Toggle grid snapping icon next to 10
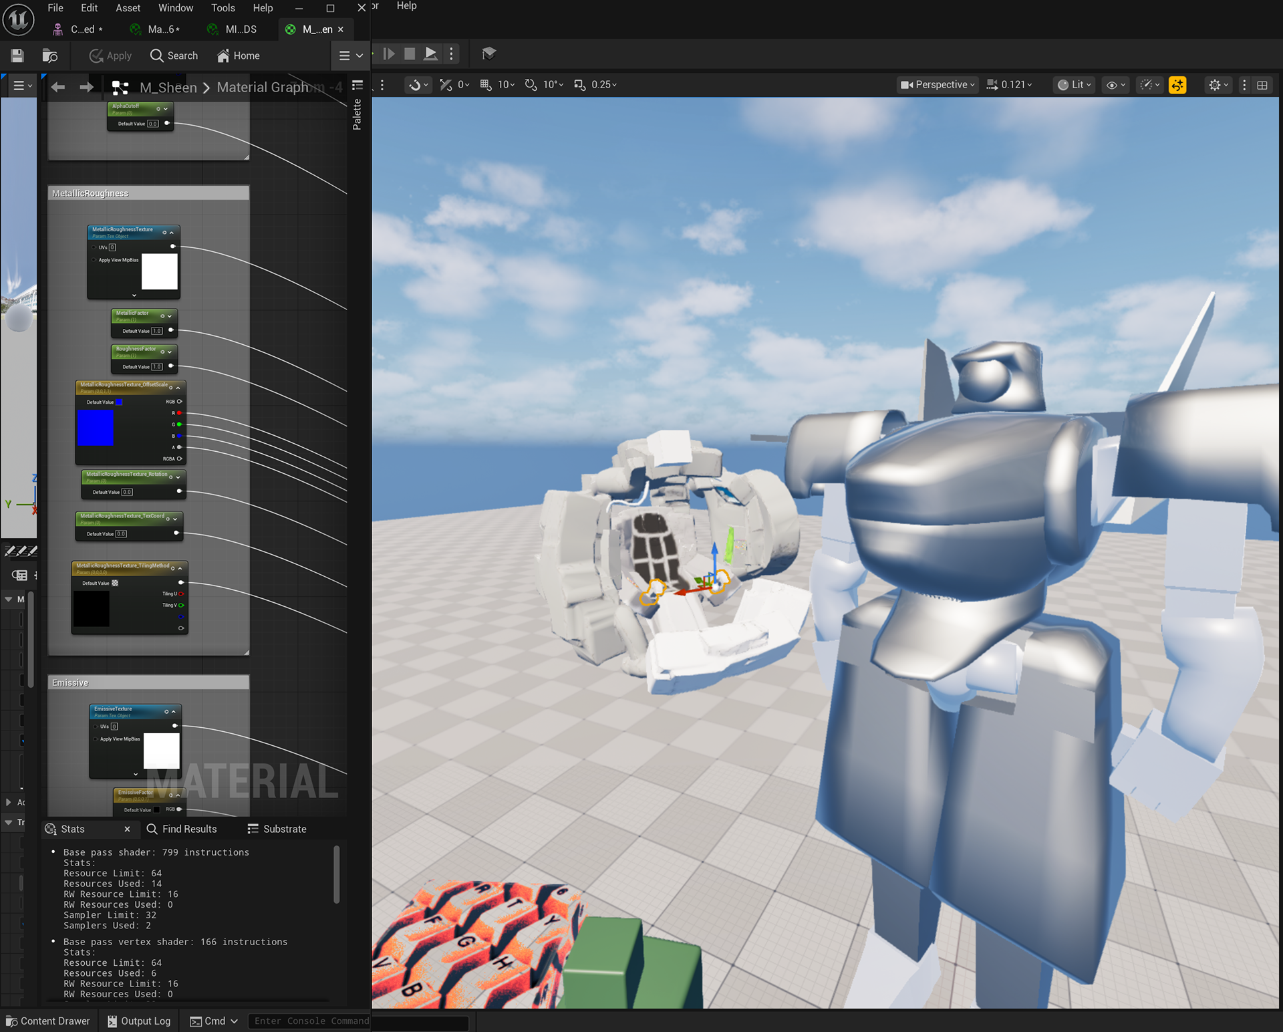 486,85
